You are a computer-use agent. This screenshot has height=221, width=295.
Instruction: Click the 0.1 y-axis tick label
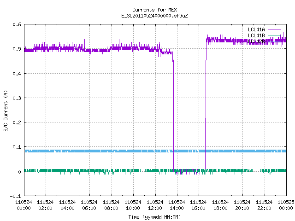17,147
